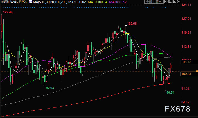
Task: Click the 119.91 axis value
Action: pyautogui.click(x=186, y=33)
